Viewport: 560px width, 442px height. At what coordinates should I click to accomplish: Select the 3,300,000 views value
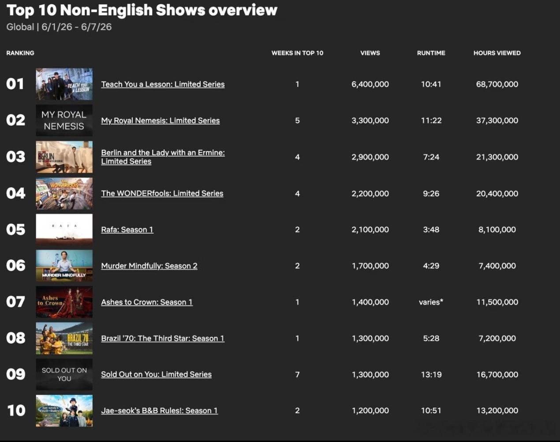370,120
